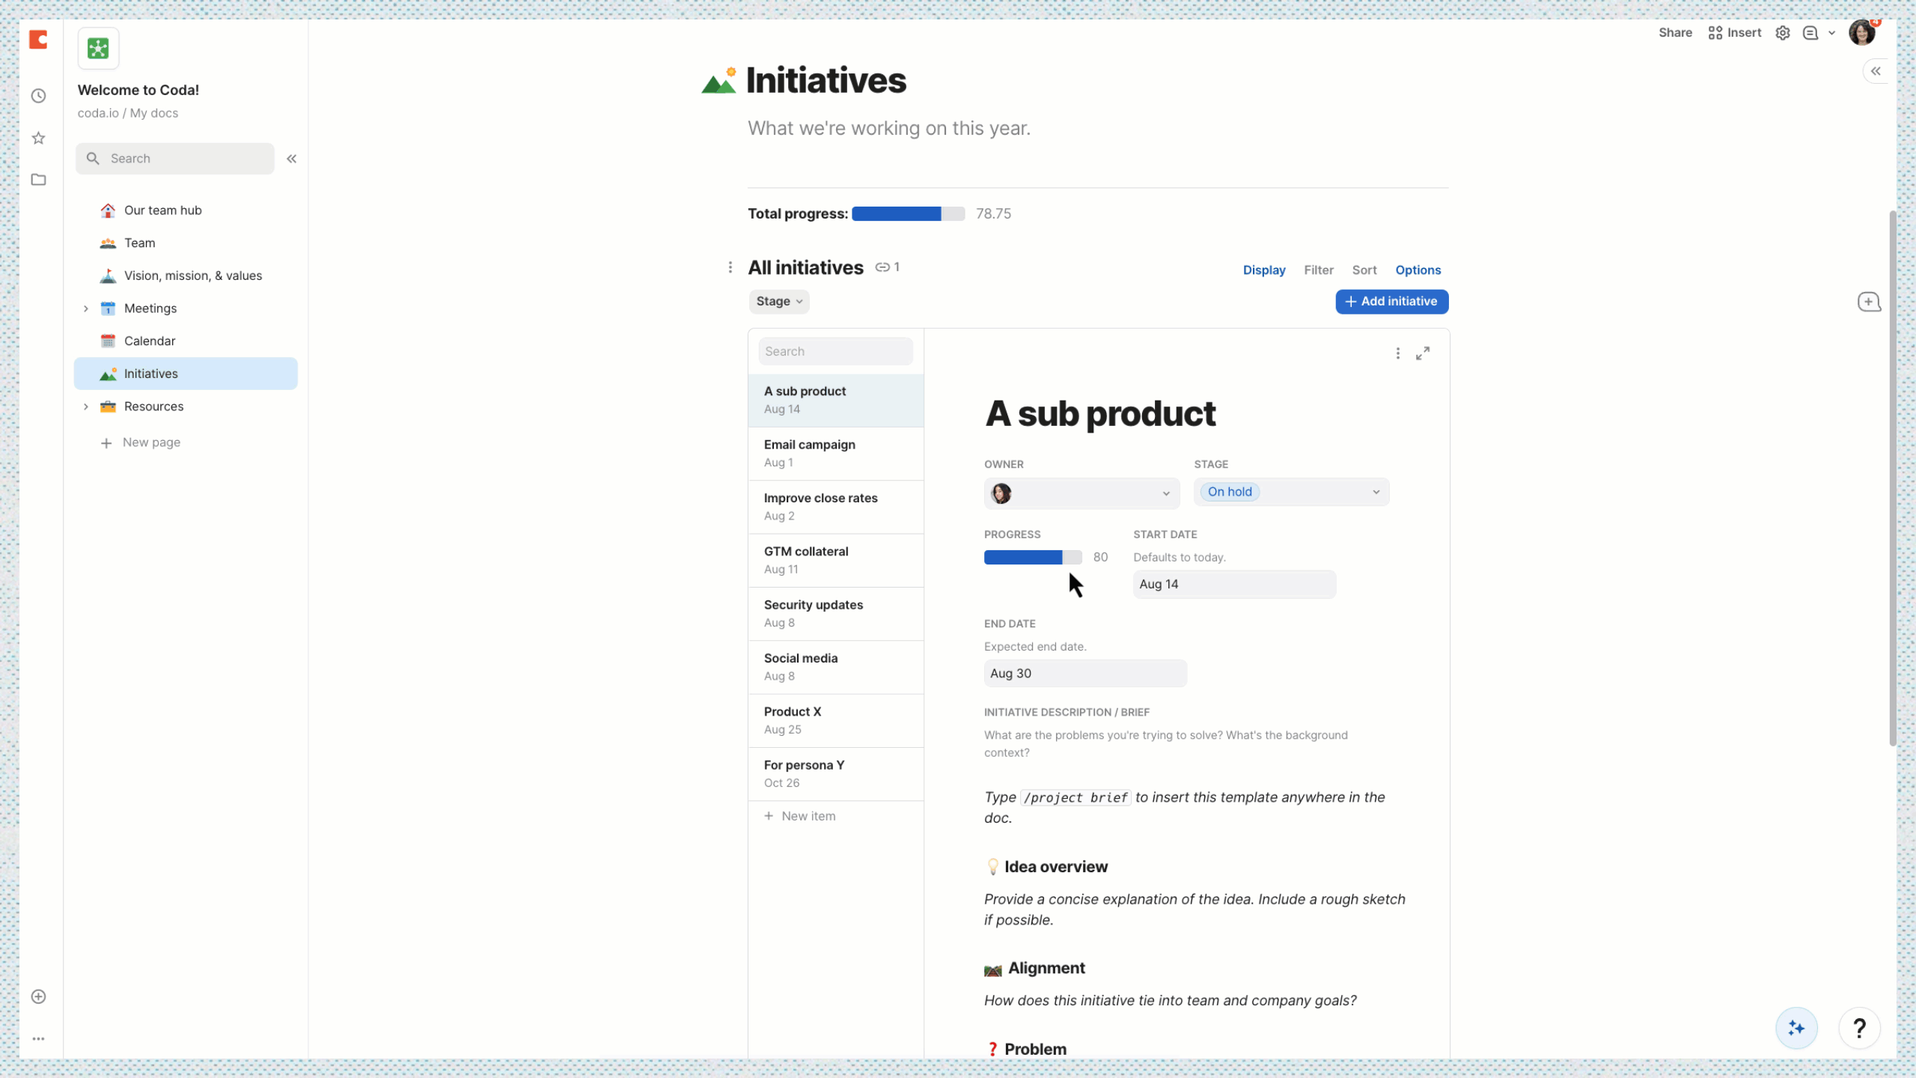Click the Initiatives sidebar icon

108,374
